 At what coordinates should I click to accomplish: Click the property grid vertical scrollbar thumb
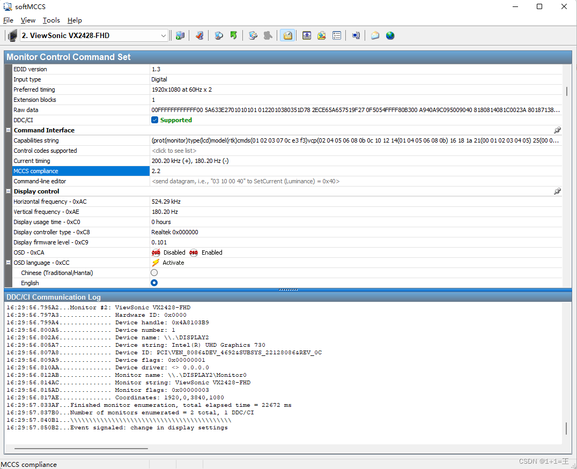567,91
